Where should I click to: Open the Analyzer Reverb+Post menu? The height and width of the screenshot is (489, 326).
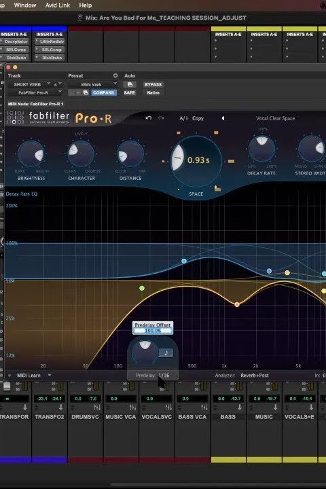pos(255,376)
